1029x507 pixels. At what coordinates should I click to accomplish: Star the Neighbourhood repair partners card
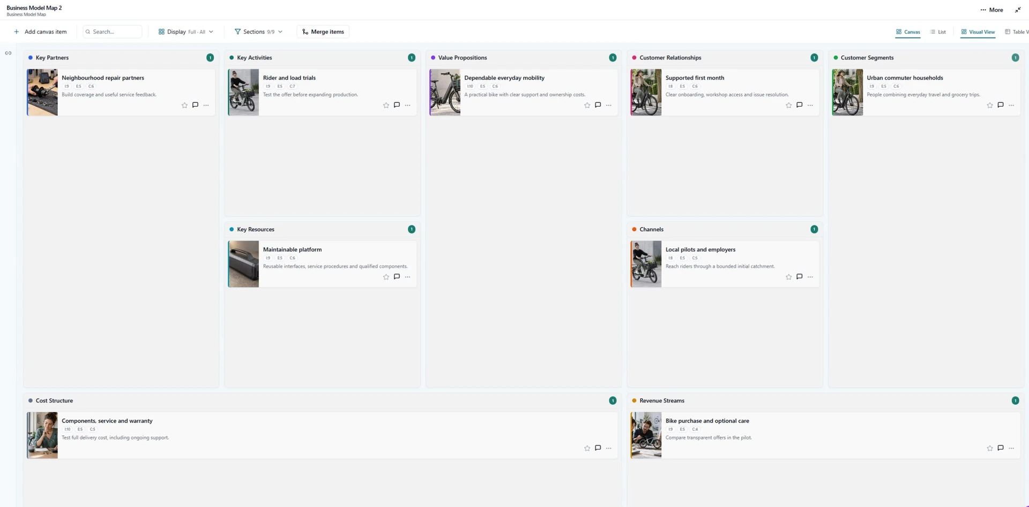[x=184, y=105]
